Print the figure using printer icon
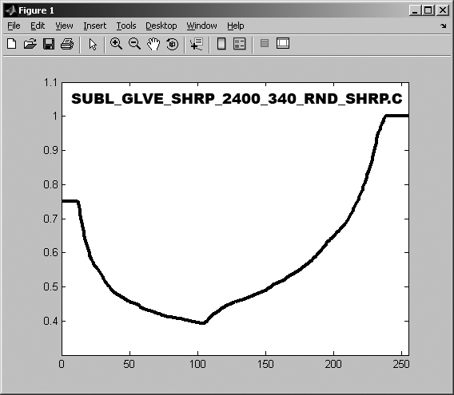This screenshot has height=395, width=454. pos(67,44)
